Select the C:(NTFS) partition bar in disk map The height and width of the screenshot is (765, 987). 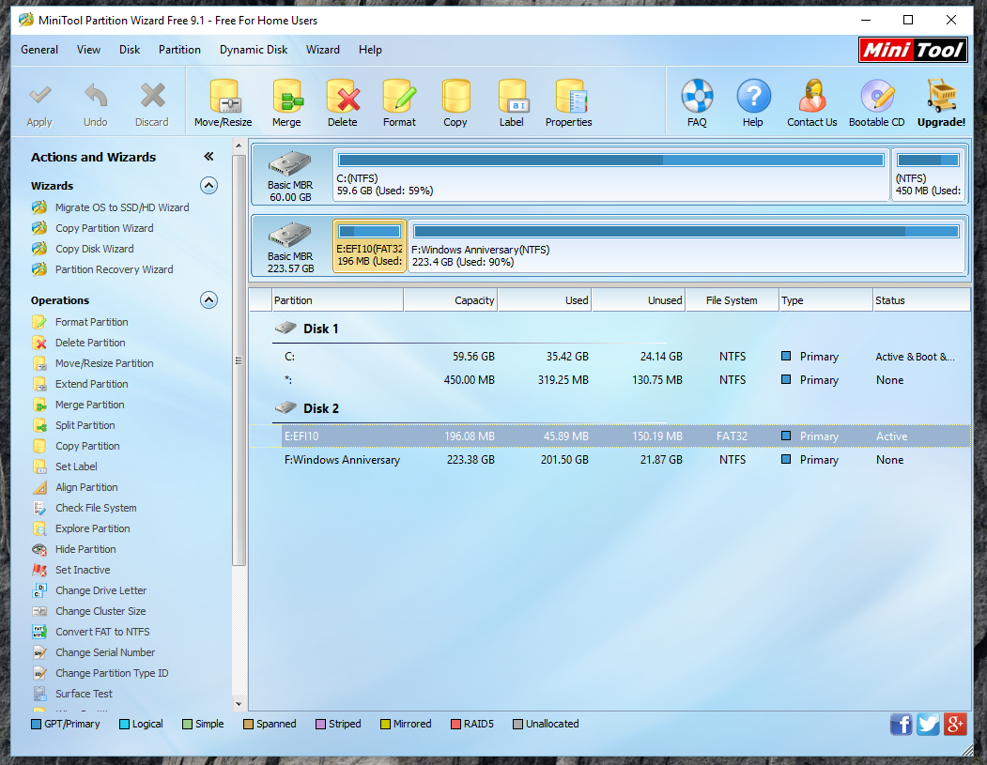point(610,175)
